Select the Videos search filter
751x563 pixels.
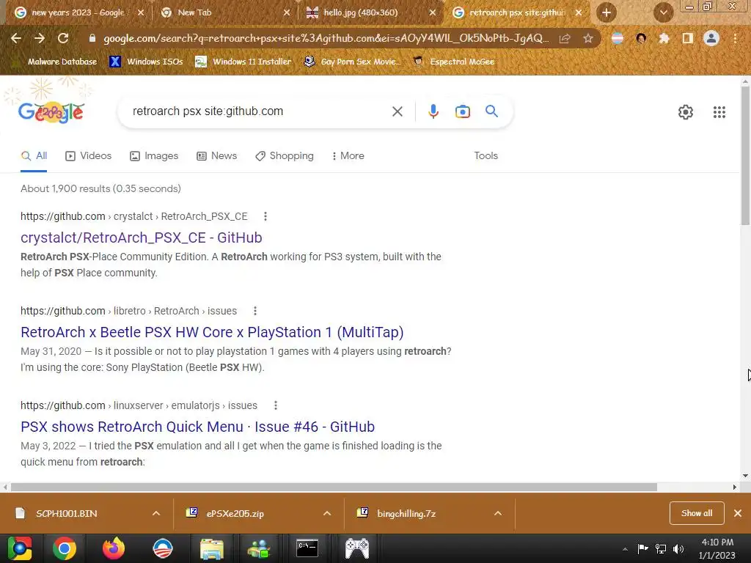[x=89, y=156]
